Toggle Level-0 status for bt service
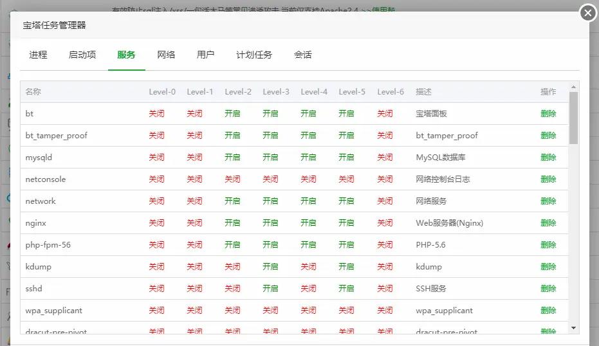 (156, 114)
